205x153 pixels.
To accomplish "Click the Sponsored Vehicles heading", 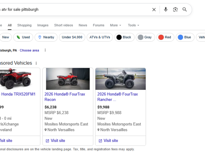I will click(x=16, y=63).
